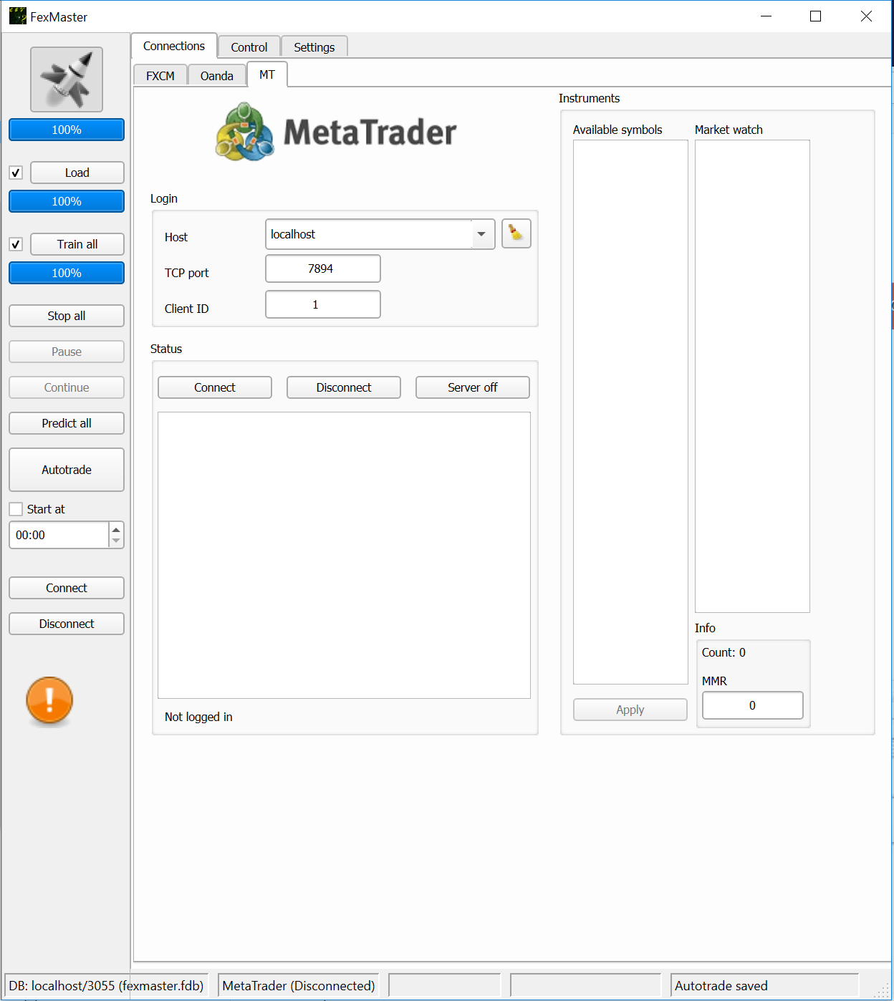Open the Settings tab
The height and width of the screenshot is (1001, 894).
tap(314, 47)
